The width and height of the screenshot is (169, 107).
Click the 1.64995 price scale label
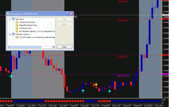point(166,12)
